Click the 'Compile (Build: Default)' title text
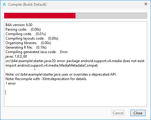The image size is (151, 120). coord(27,4)
